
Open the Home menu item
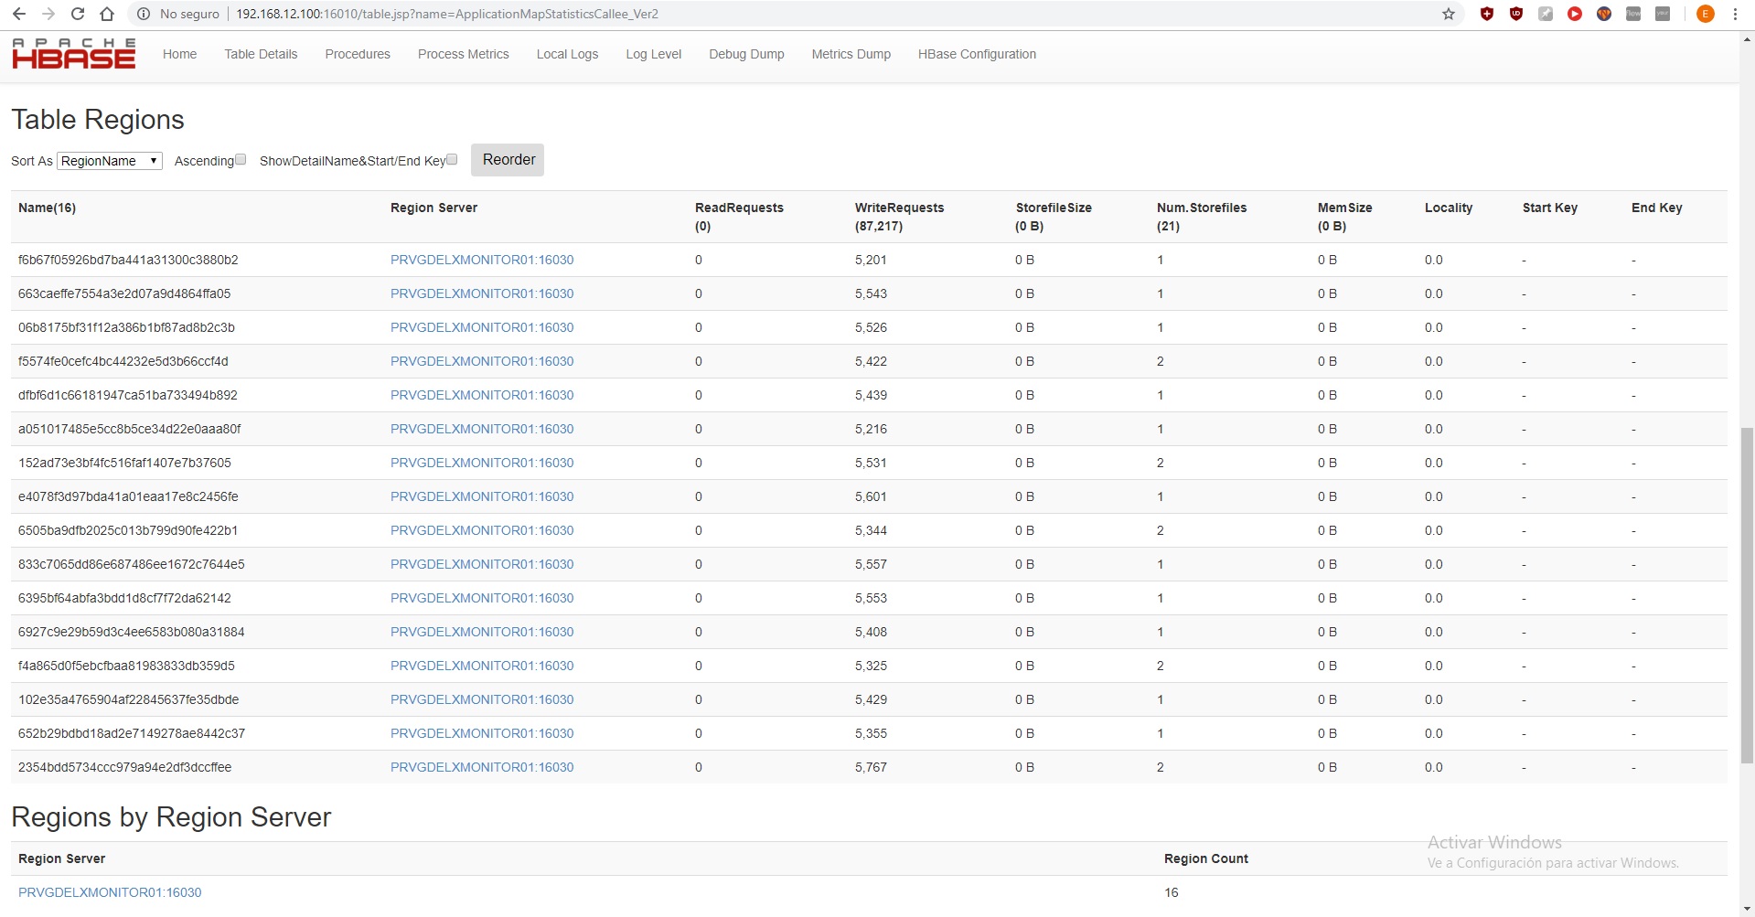click(180, 54)
